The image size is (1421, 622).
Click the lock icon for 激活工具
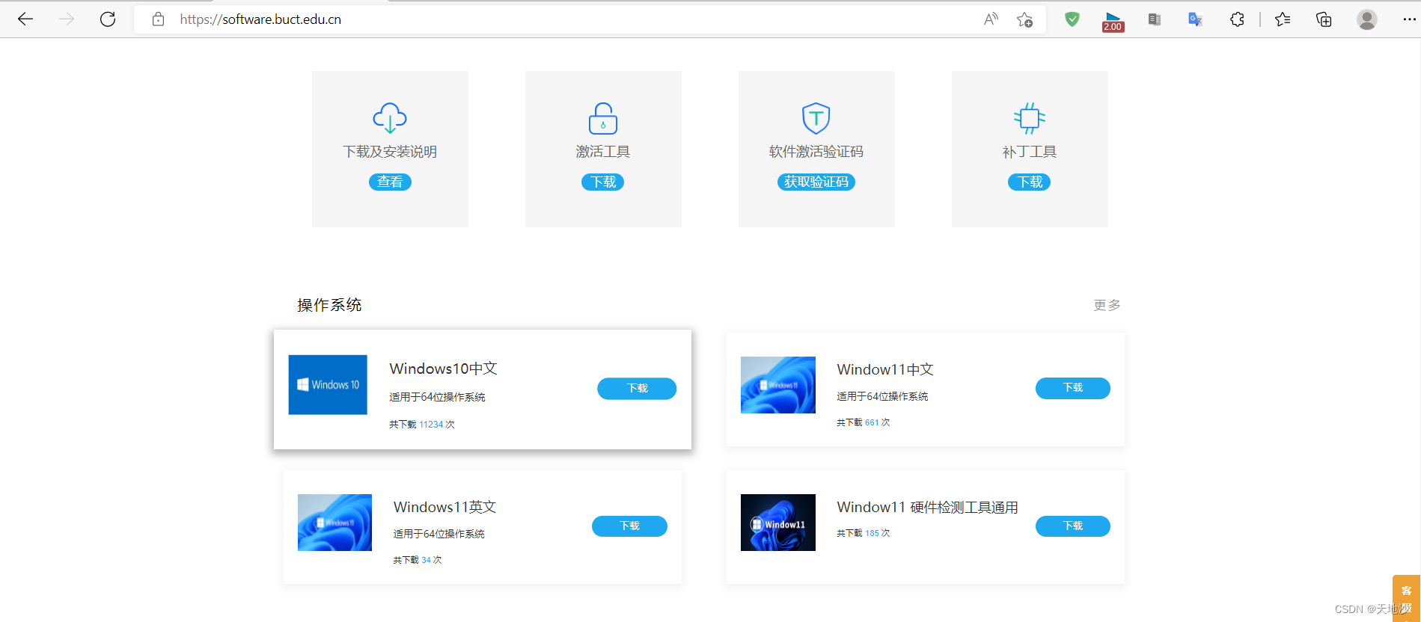click(603, 118)
